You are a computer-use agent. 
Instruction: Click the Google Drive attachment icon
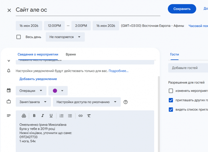[24, 116]
